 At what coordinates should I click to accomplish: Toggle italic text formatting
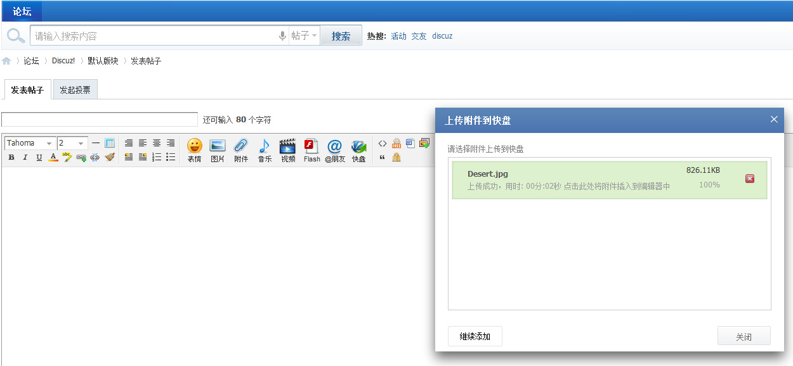(x=25, y=158)
